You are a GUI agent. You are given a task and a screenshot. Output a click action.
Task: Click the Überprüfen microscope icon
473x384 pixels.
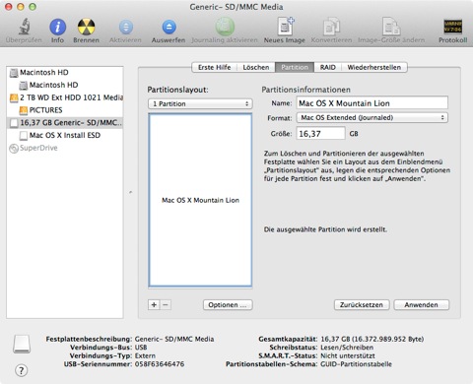point(24,27)
